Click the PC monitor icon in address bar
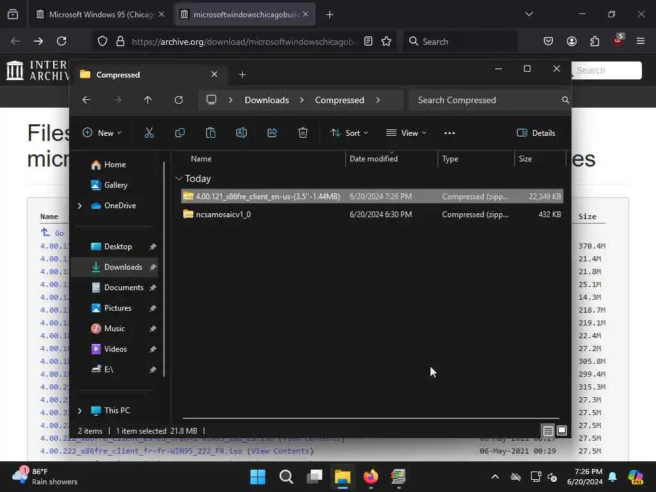 [x=211, y=100]
